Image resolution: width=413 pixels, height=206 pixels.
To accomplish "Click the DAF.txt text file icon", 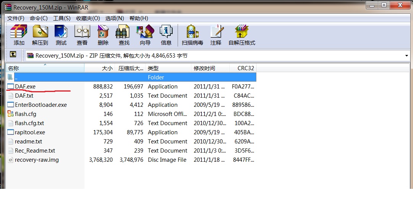I will pyautogui.click(x=10, y=95).
